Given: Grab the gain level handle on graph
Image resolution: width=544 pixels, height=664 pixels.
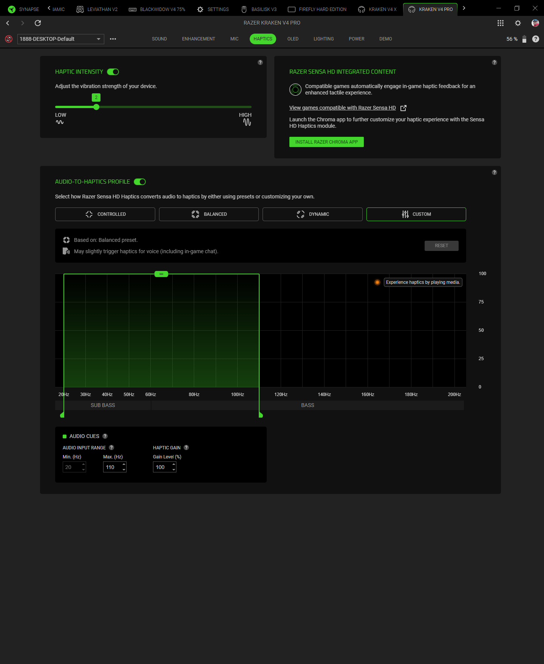Looking at the screenshot, I should [x=161, y=274].
